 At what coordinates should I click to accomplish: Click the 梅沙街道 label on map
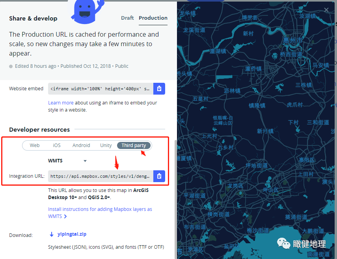(x=258, y=231)
